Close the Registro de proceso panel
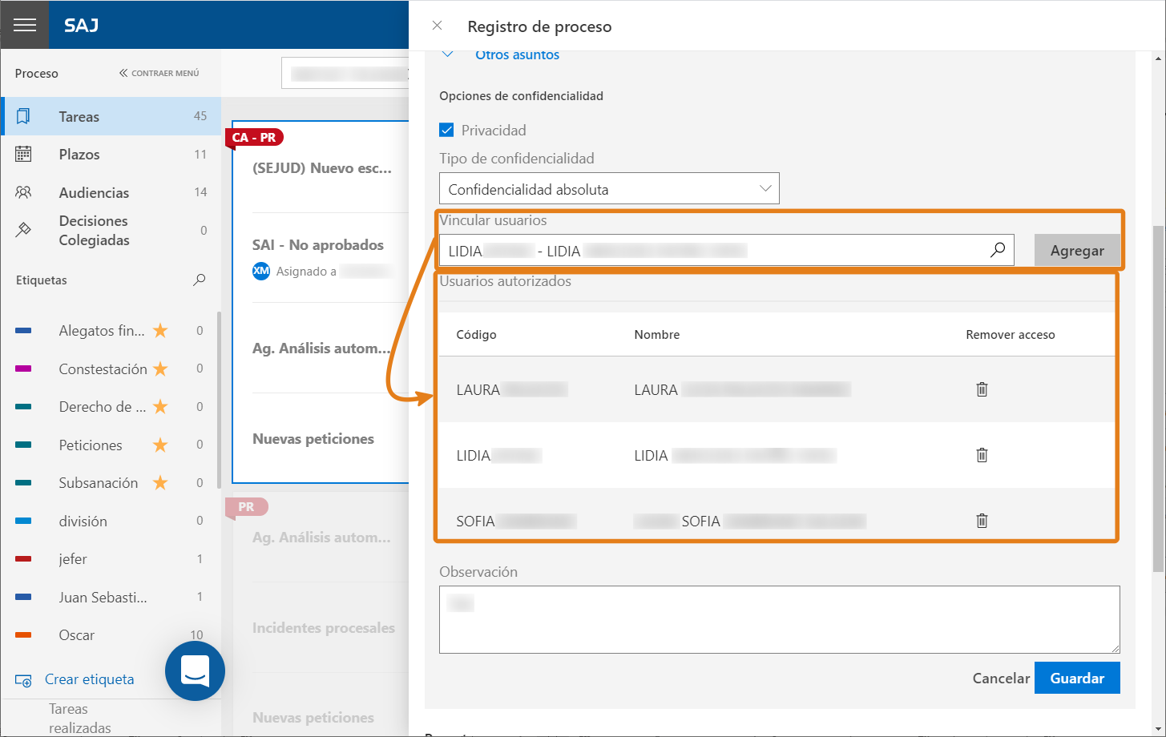1166x737 pixels. (437, 26)
